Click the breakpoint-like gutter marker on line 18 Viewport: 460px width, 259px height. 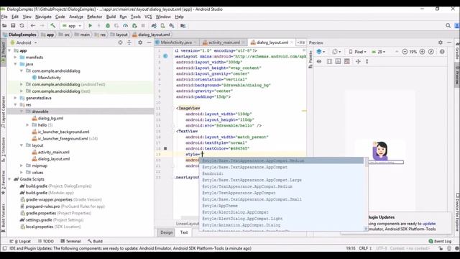point(165,149)
